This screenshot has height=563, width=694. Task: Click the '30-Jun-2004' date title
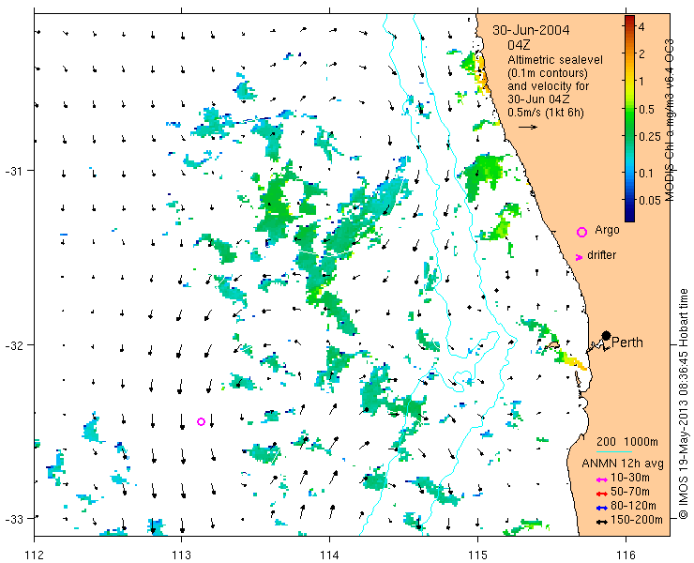pyautogui.click(x=531, y=30)
